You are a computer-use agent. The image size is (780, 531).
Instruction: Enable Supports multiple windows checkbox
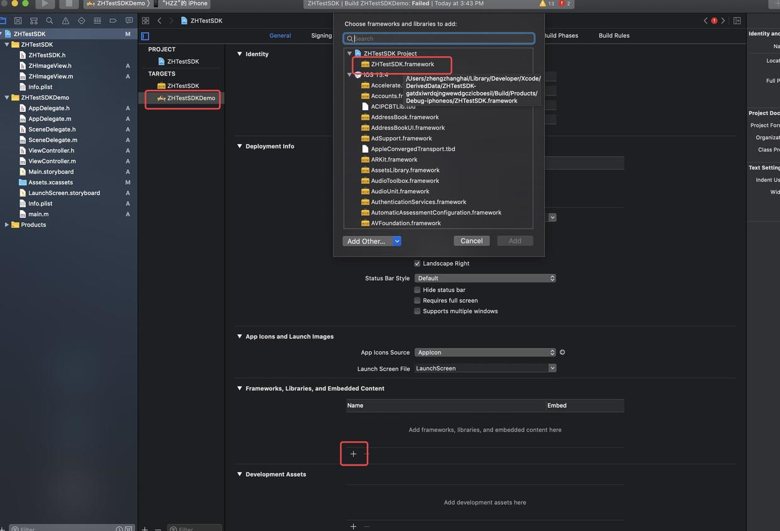click(x=417, y=311)
